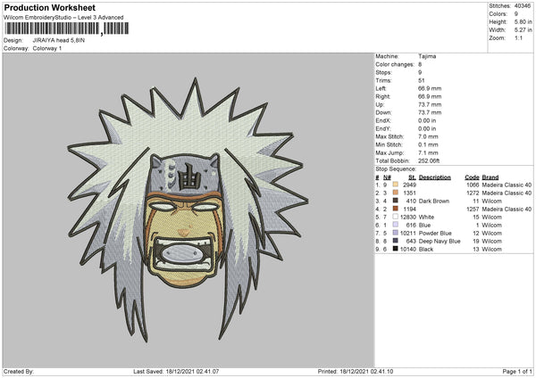Select the Dark Brown color swatch
The height and width of the screenshot is (378, 536).
coord(395,201)
